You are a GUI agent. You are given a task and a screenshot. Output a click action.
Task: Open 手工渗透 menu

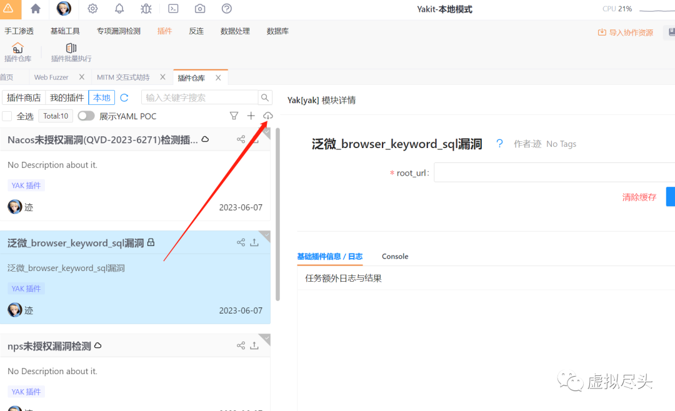pos(19,31)
